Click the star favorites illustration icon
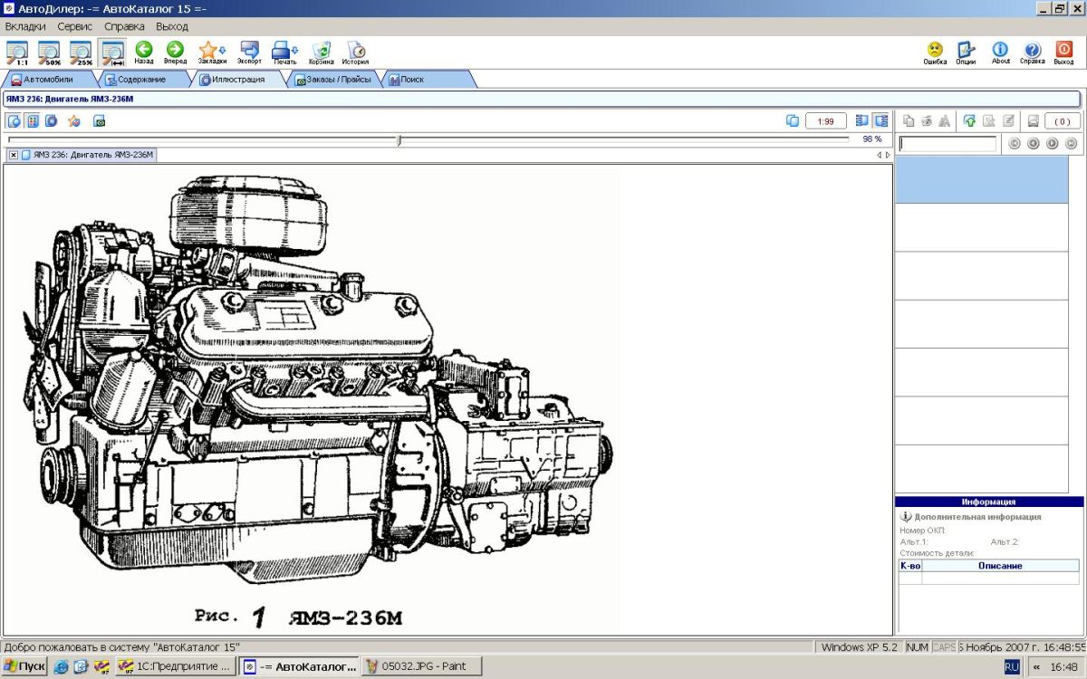 (x=74, y=120)
